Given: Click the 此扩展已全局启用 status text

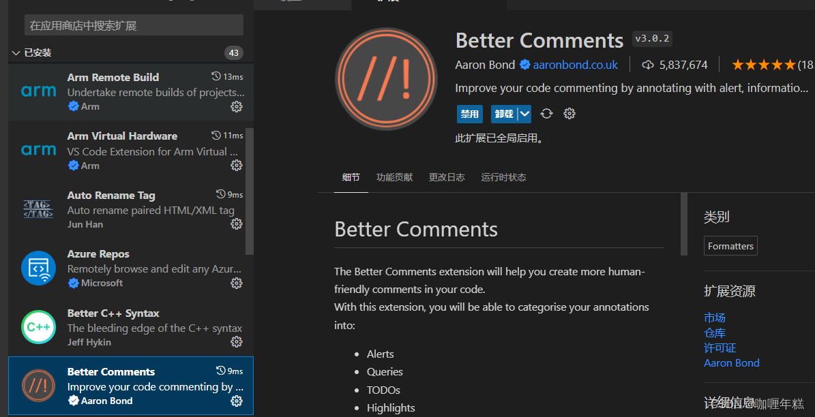Looking at the screenshot, I should point(499,138).
